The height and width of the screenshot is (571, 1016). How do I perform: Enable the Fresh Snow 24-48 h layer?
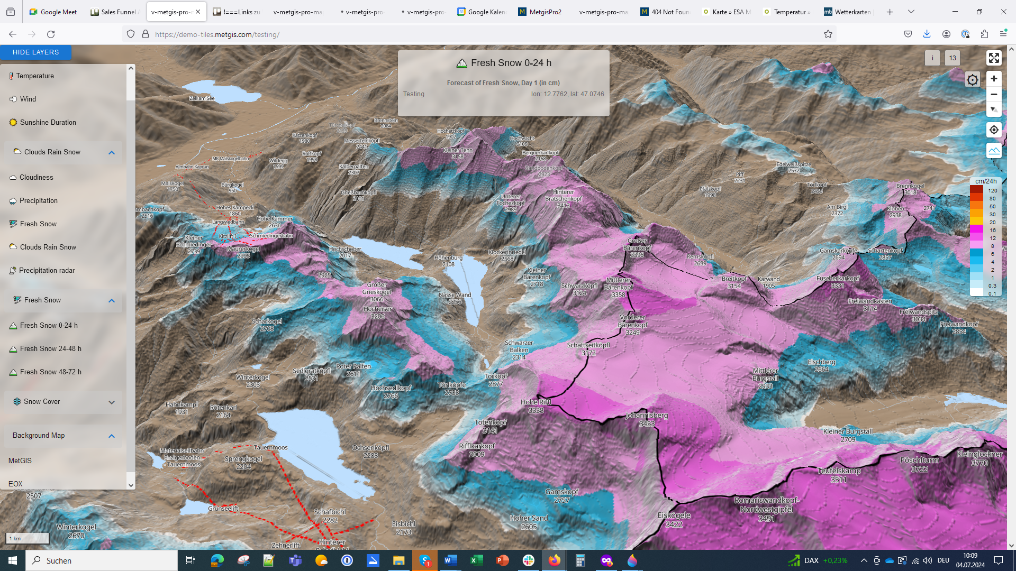pos(50,349)
